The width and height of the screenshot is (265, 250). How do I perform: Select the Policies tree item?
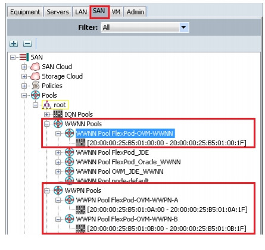(52, 86)
